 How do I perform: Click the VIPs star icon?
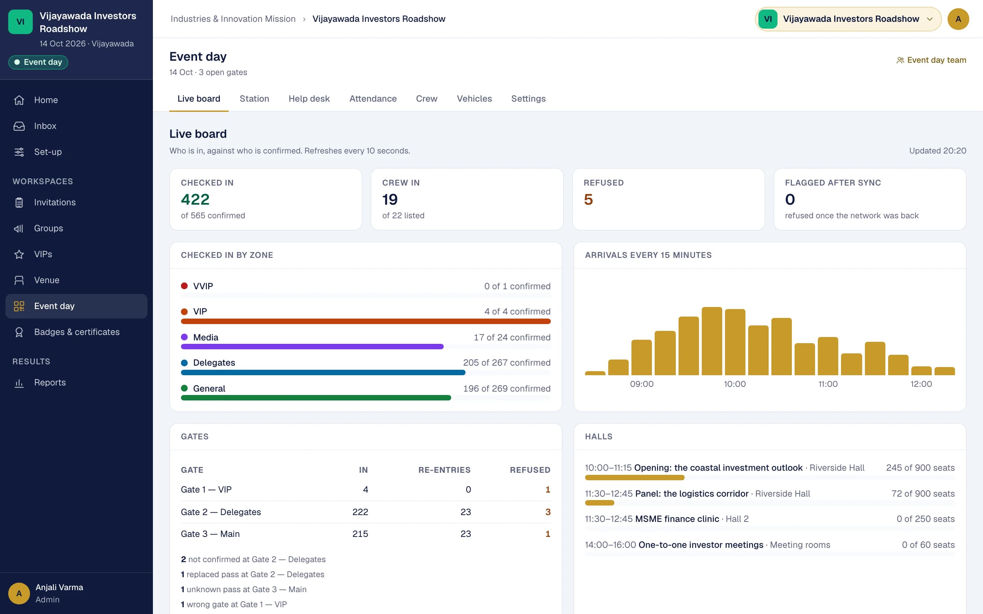(x=19, y=254)
